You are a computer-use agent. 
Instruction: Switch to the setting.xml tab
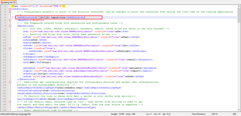pos(8,3)
